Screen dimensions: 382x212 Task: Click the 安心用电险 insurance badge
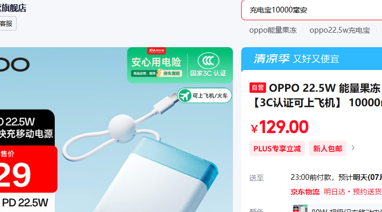(x=156, y=66)
